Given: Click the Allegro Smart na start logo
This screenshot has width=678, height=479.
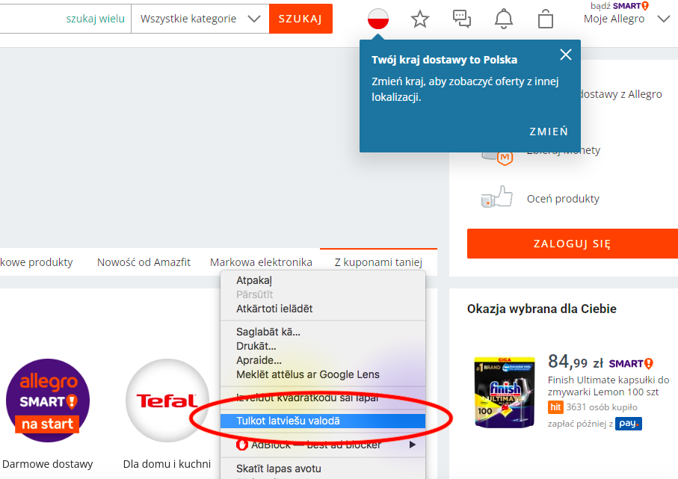Looking at the screenshot, I should point(48,401).
